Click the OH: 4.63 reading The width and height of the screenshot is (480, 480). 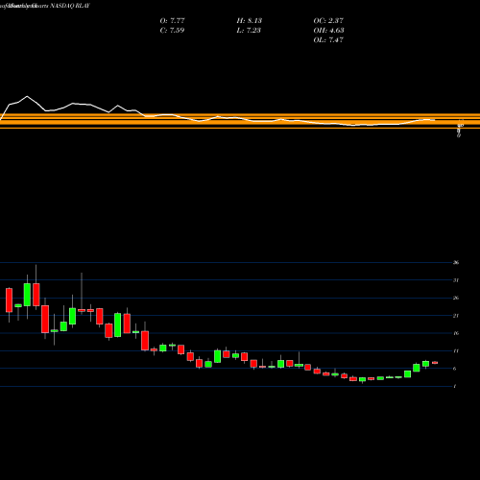tap(328, 31)
